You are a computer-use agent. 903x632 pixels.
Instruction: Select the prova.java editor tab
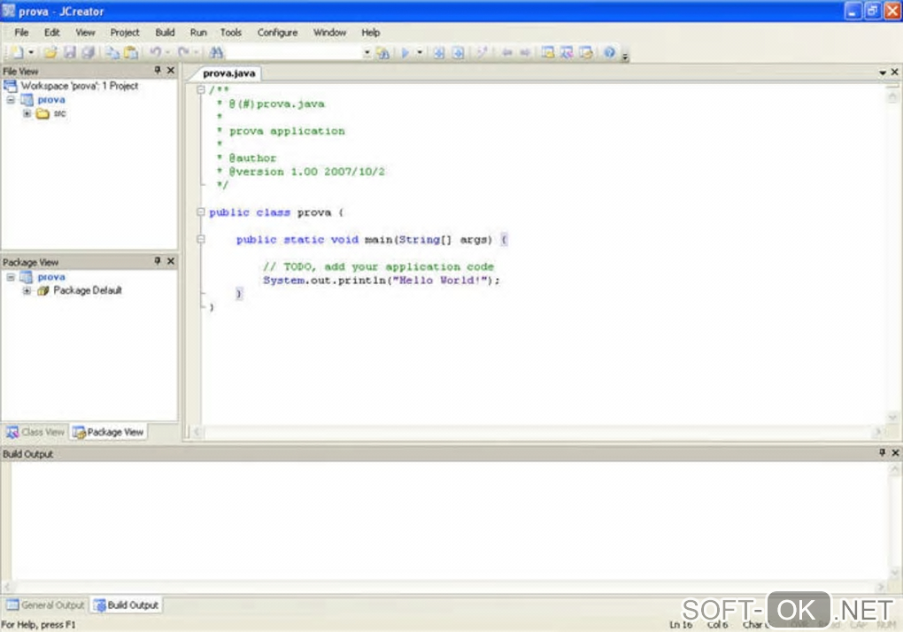228,73
